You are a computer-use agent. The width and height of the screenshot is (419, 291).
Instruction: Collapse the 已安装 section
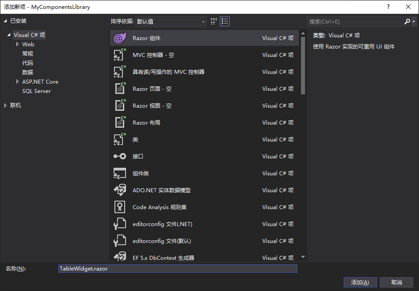click(x=5, y=21)
